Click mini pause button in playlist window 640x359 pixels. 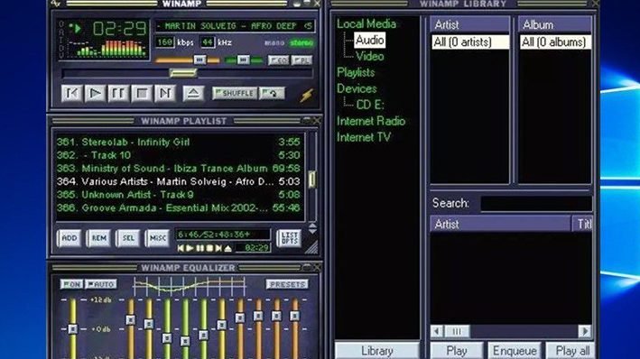(x=199, y=248)
